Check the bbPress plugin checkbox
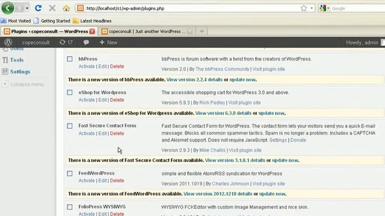 coord(70,59)
